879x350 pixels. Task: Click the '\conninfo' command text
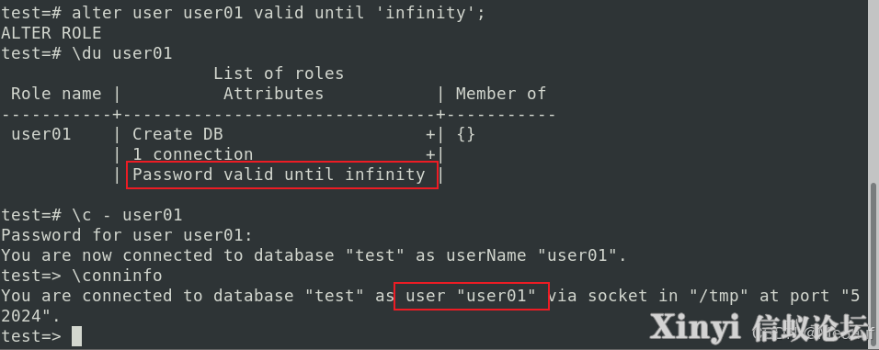pos(117,276)
